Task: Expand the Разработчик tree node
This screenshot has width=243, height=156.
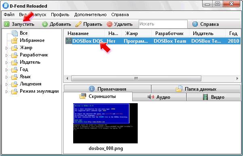Action: [x=6, y=55]
